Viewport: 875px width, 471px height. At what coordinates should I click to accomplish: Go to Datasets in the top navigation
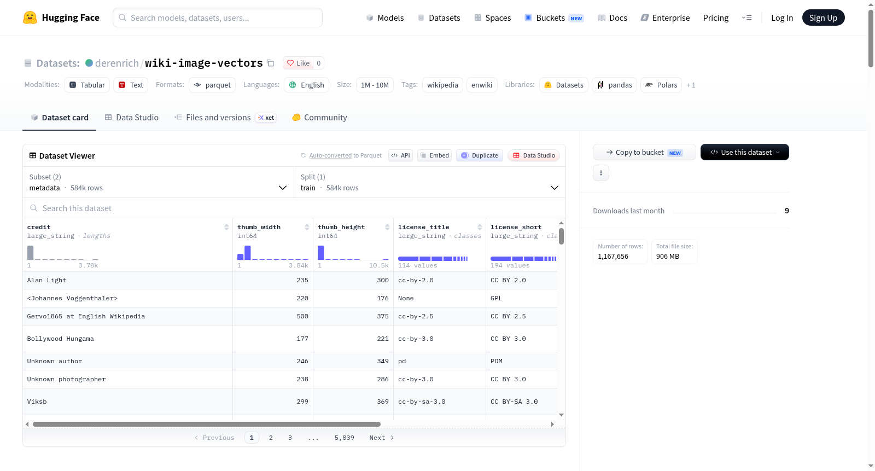click(x=439, y=18)
